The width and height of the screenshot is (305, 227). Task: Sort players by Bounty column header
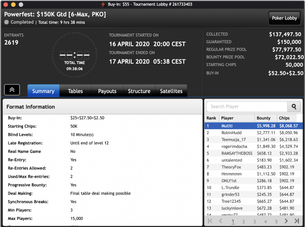tap(265, 118)
